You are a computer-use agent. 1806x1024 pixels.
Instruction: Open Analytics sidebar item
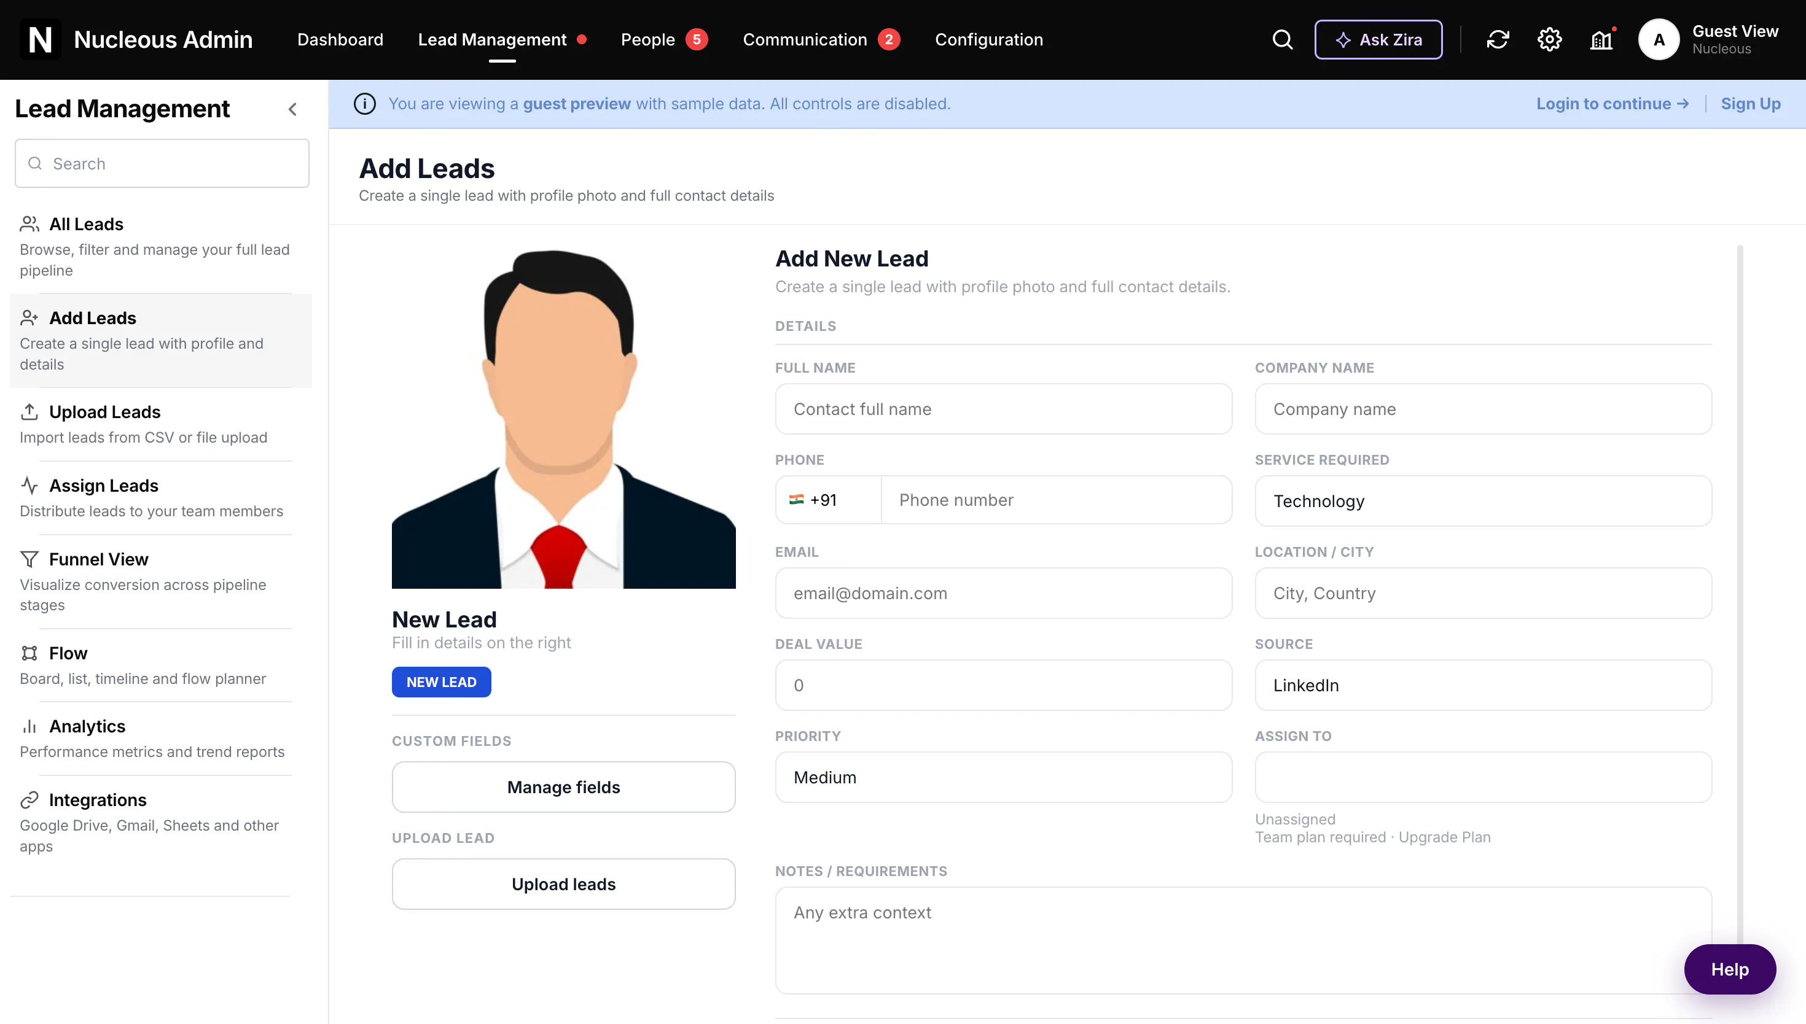(160, 739)
